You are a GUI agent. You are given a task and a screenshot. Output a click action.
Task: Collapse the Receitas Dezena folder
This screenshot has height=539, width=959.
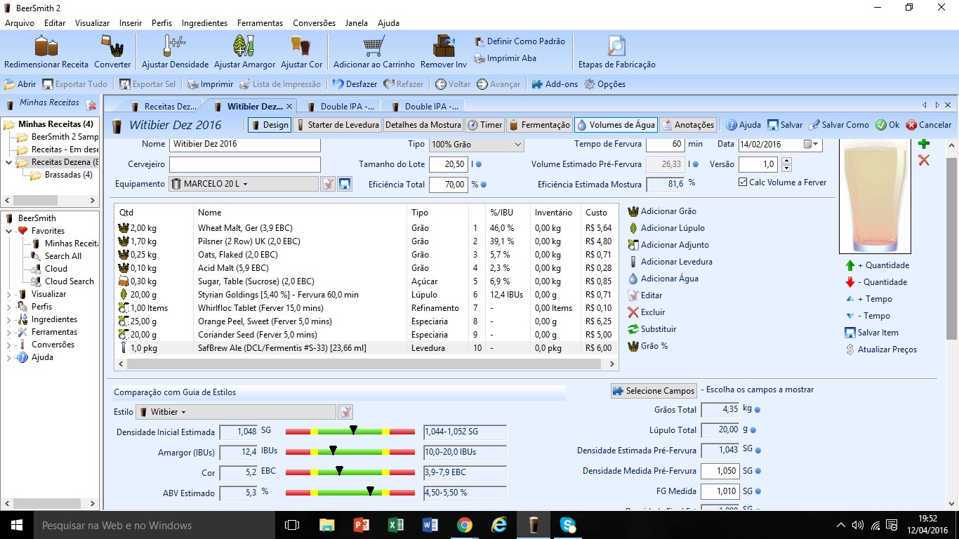tap(8, 162)
